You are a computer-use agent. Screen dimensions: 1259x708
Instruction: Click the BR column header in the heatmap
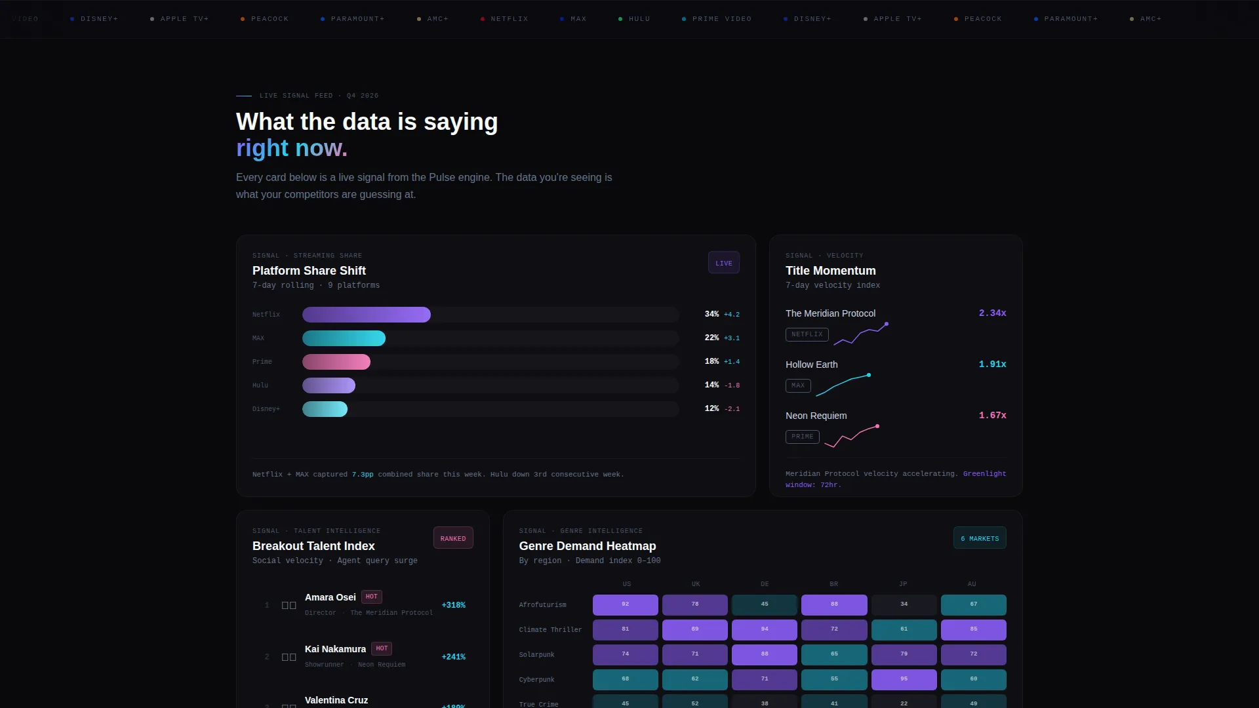coord(834,584)
